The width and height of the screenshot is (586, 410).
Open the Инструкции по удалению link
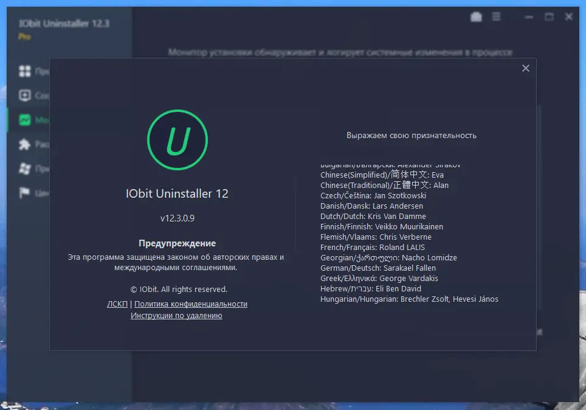tap(176, 315)
